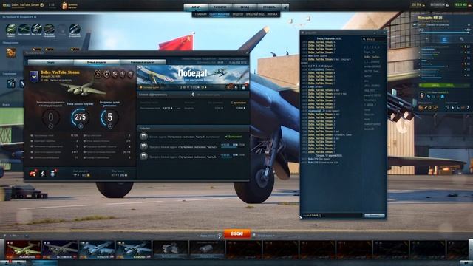The image size is (473, 266).
Task: Click the chat send button
Action: [x=375, y=215]
